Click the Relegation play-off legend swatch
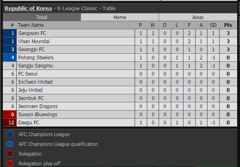The height and width of the screenshot is (167, 240). (x=10, y=163)
